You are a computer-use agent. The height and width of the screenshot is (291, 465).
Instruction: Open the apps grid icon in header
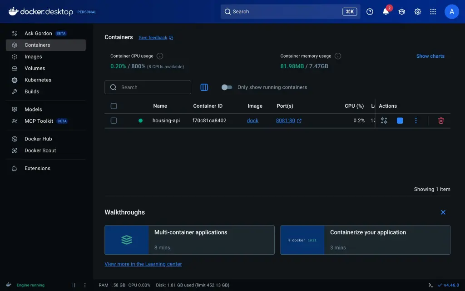click(x=433, y=11)
